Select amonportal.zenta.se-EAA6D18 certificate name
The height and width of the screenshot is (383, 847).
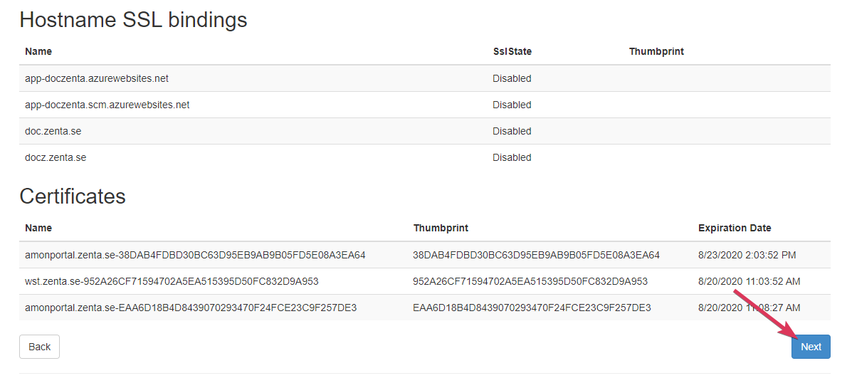[x=191, y=308]
